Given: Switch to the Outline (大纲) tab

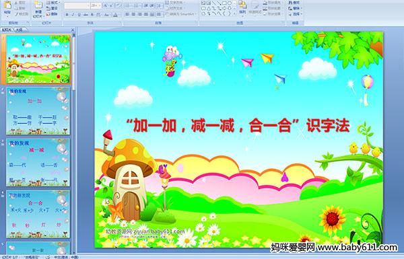Looking at the screenshot, I should point(19,30).
